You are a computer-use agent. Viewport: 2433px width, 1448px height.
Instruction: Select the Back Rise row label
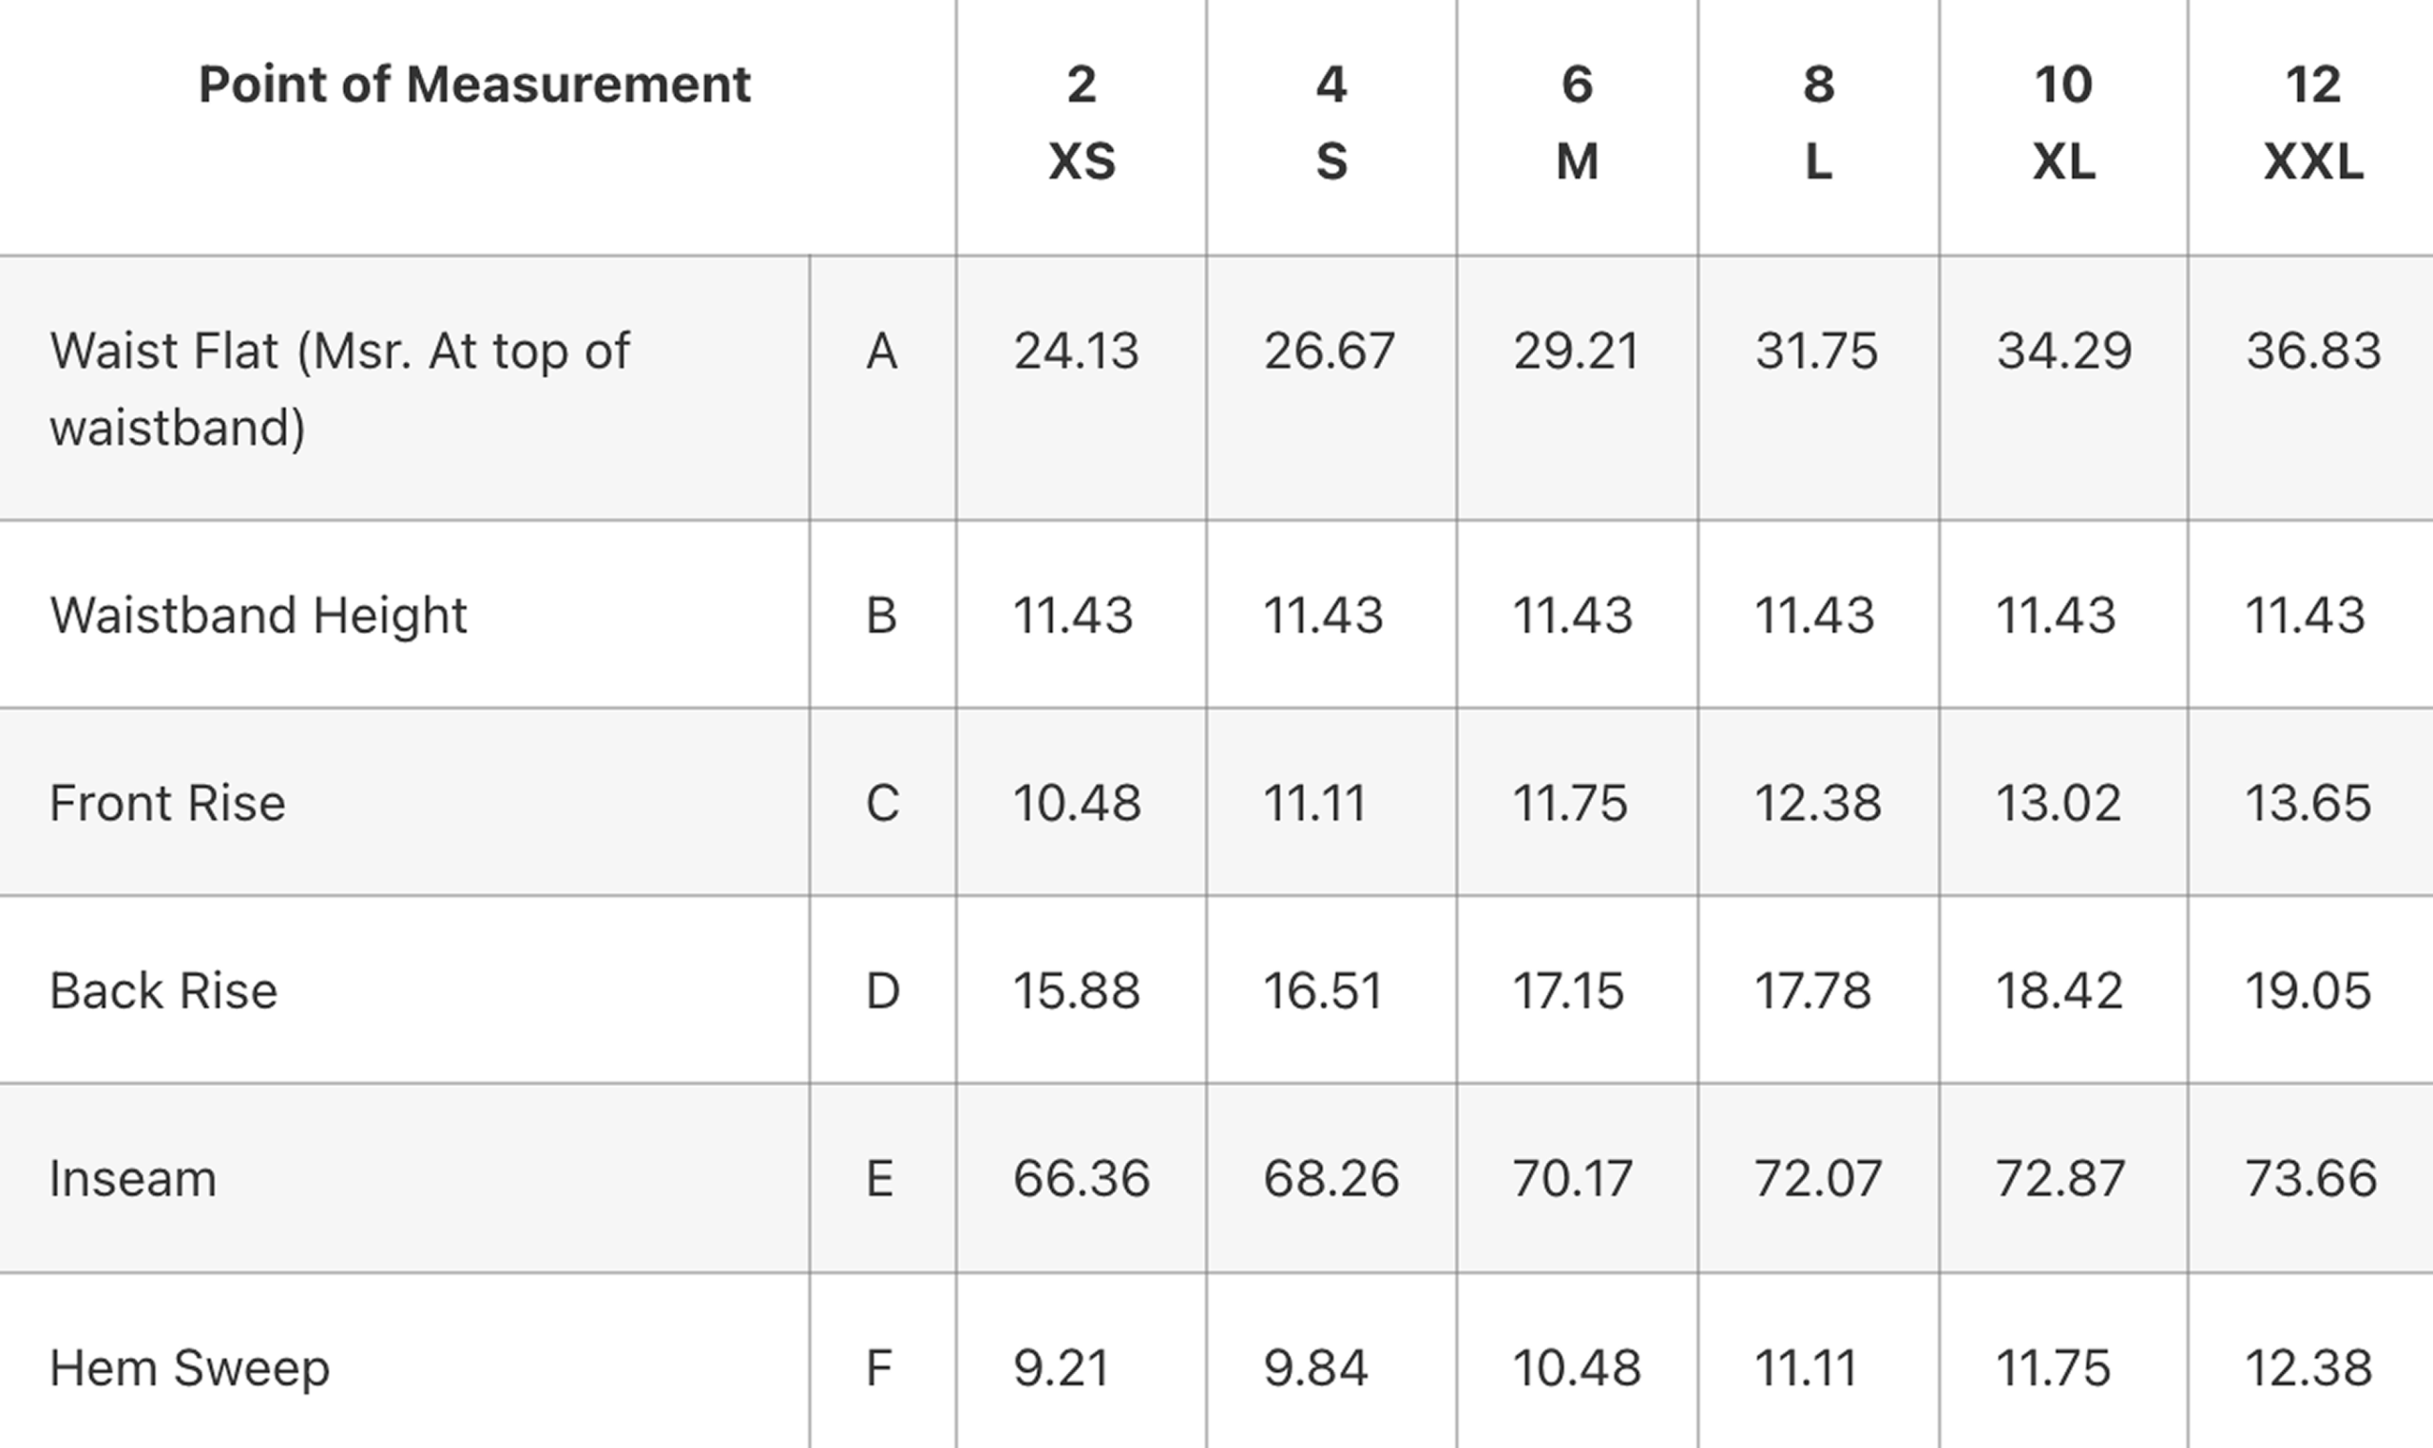(164, 990)
